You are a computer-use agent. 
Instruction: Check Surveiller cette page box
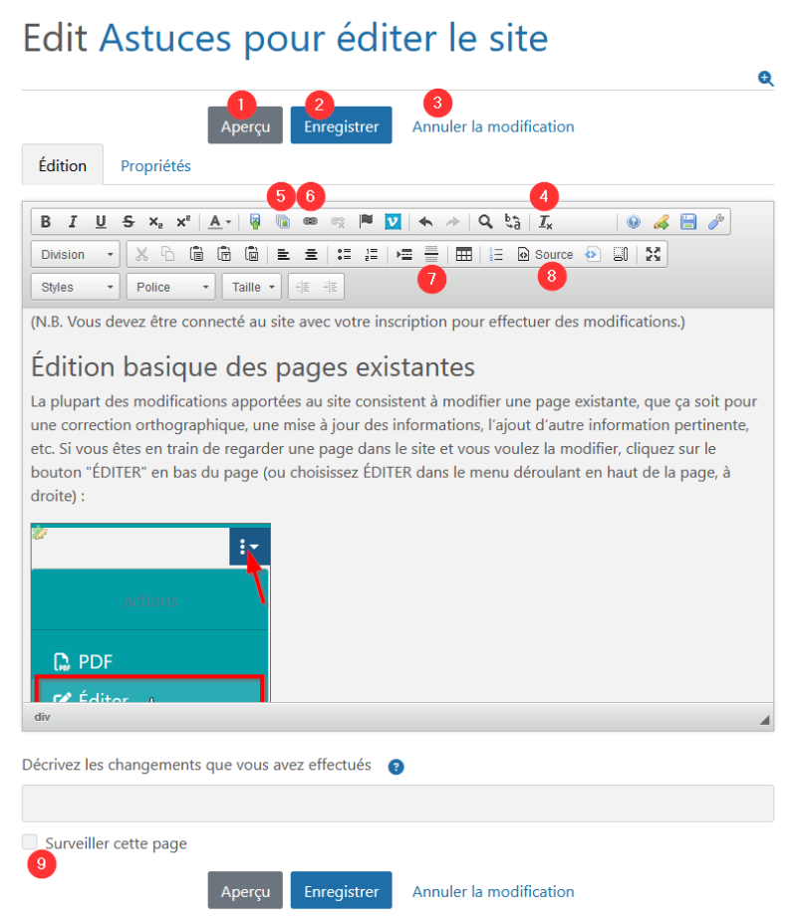pyautogui.click(x=30, y=841)
